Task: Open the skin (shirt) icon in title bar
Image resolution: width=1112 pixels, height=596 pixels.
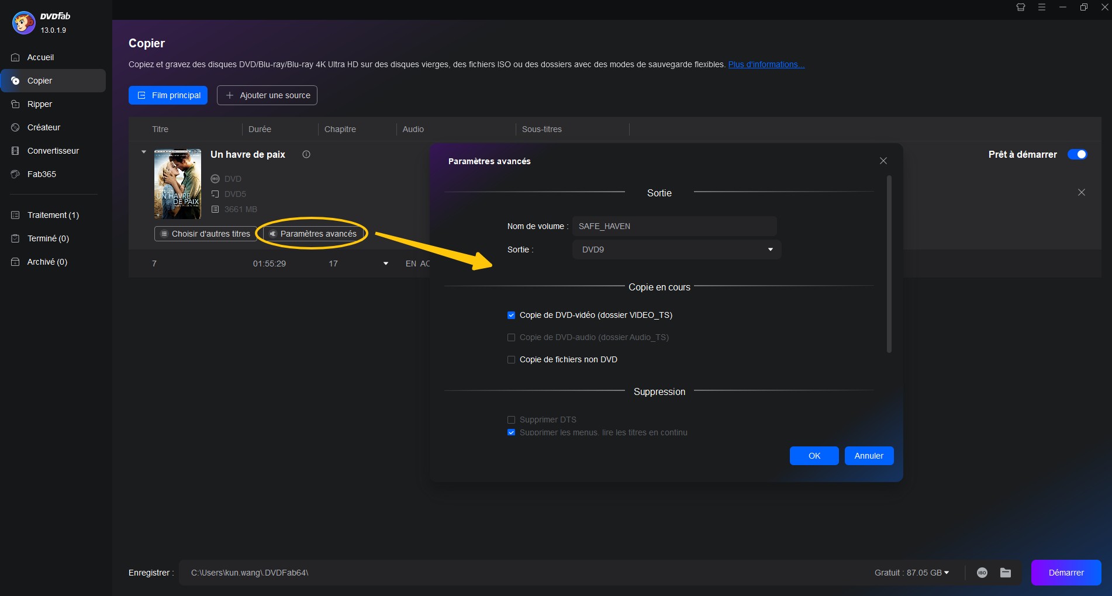Action: point(1021,7)
